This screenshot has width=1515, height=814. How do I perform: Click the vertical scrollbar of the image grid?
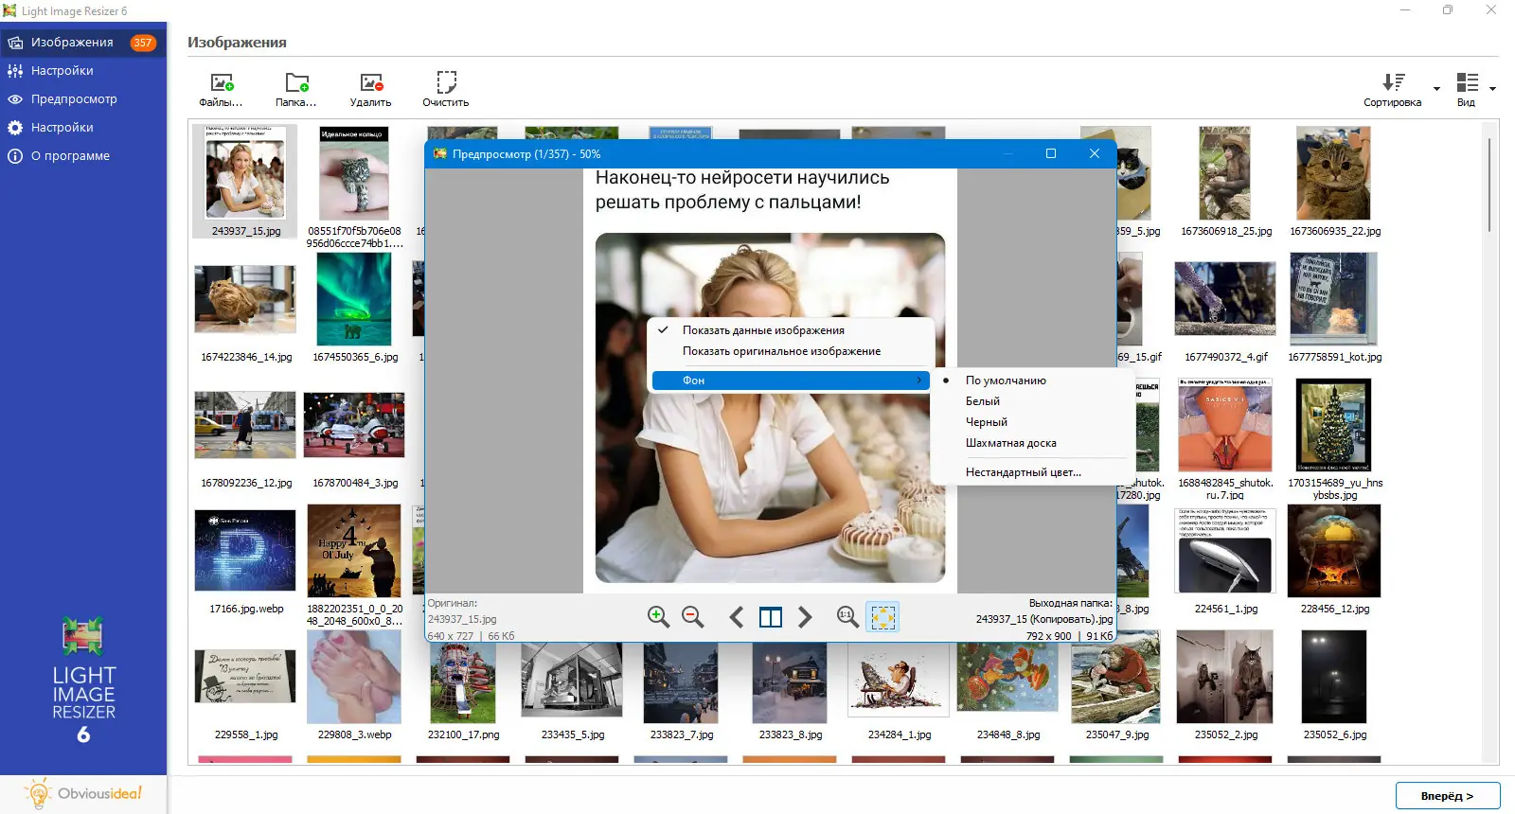click(x=1489, y=185)
